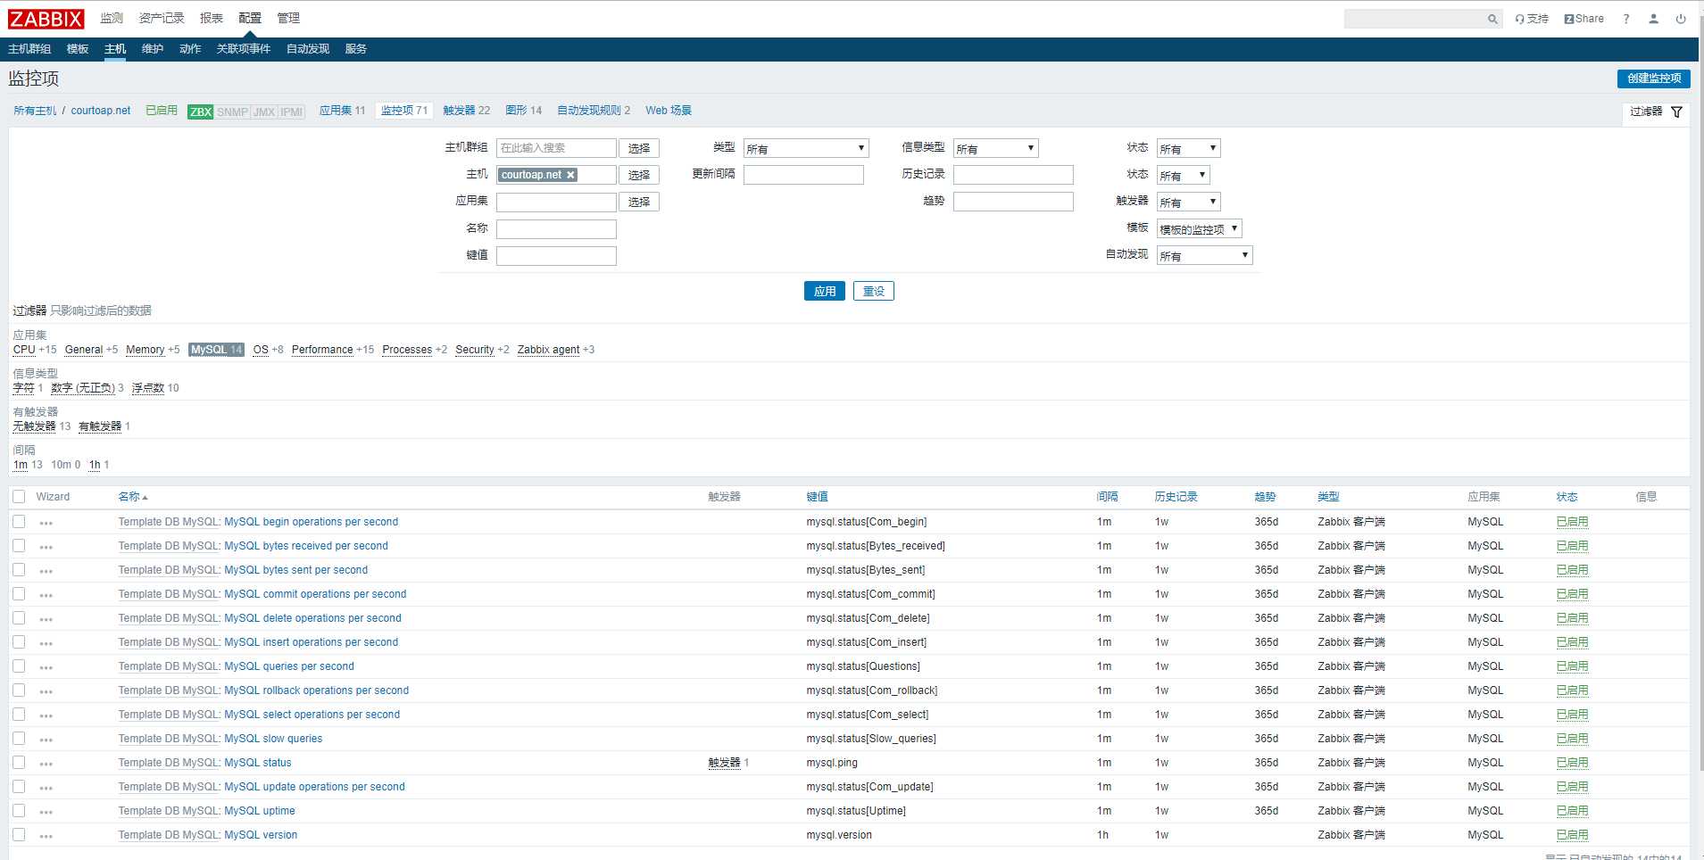The width and height of the screenshot is (1704, 860).
Task: Click the IPMI availability badge
Action: 292,112
